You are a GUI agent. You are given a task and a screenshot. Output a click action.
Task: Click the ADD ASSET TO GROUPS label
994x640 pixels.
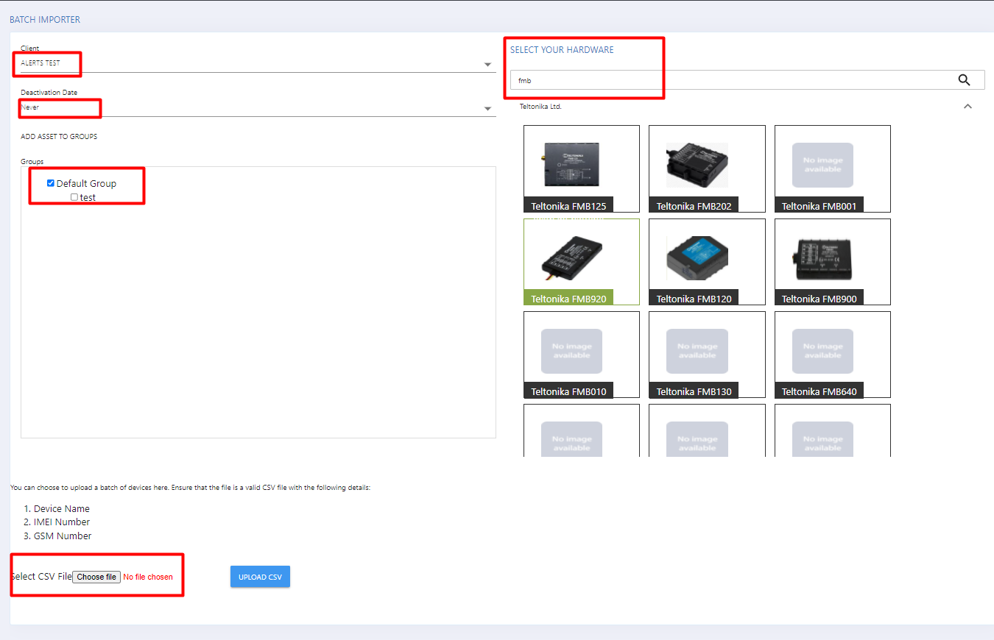[59, 137]
